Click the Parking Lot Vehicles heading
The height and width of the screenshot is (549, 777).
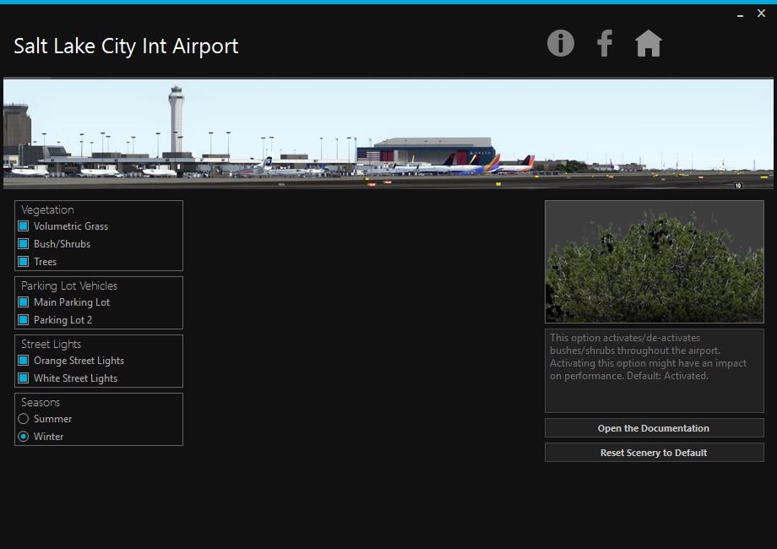[69, 285]
